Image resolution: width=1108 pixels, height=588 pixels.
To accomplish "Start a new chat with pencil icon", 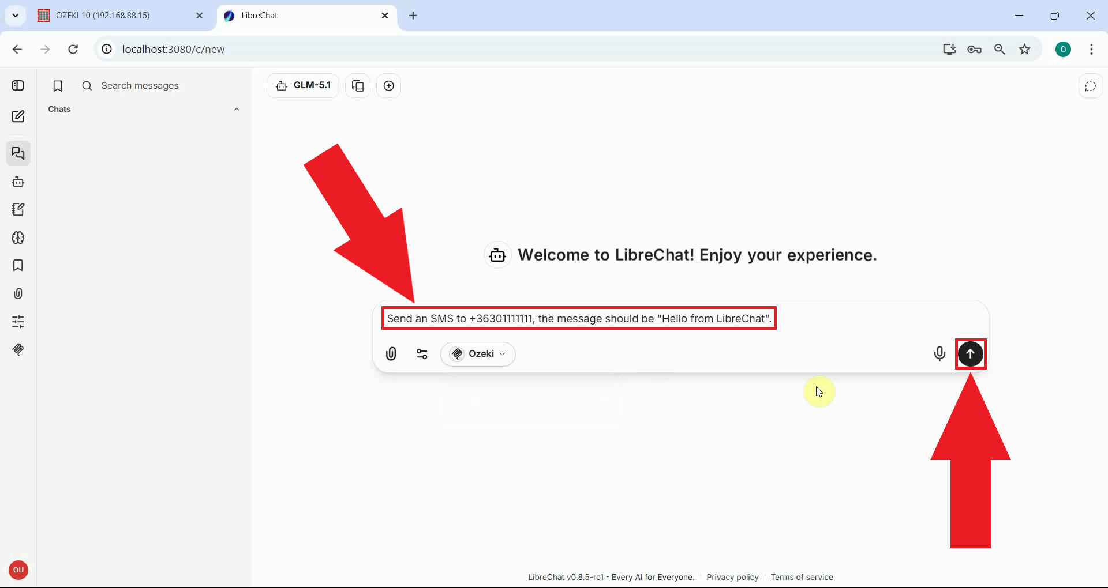I will [18, 116].
